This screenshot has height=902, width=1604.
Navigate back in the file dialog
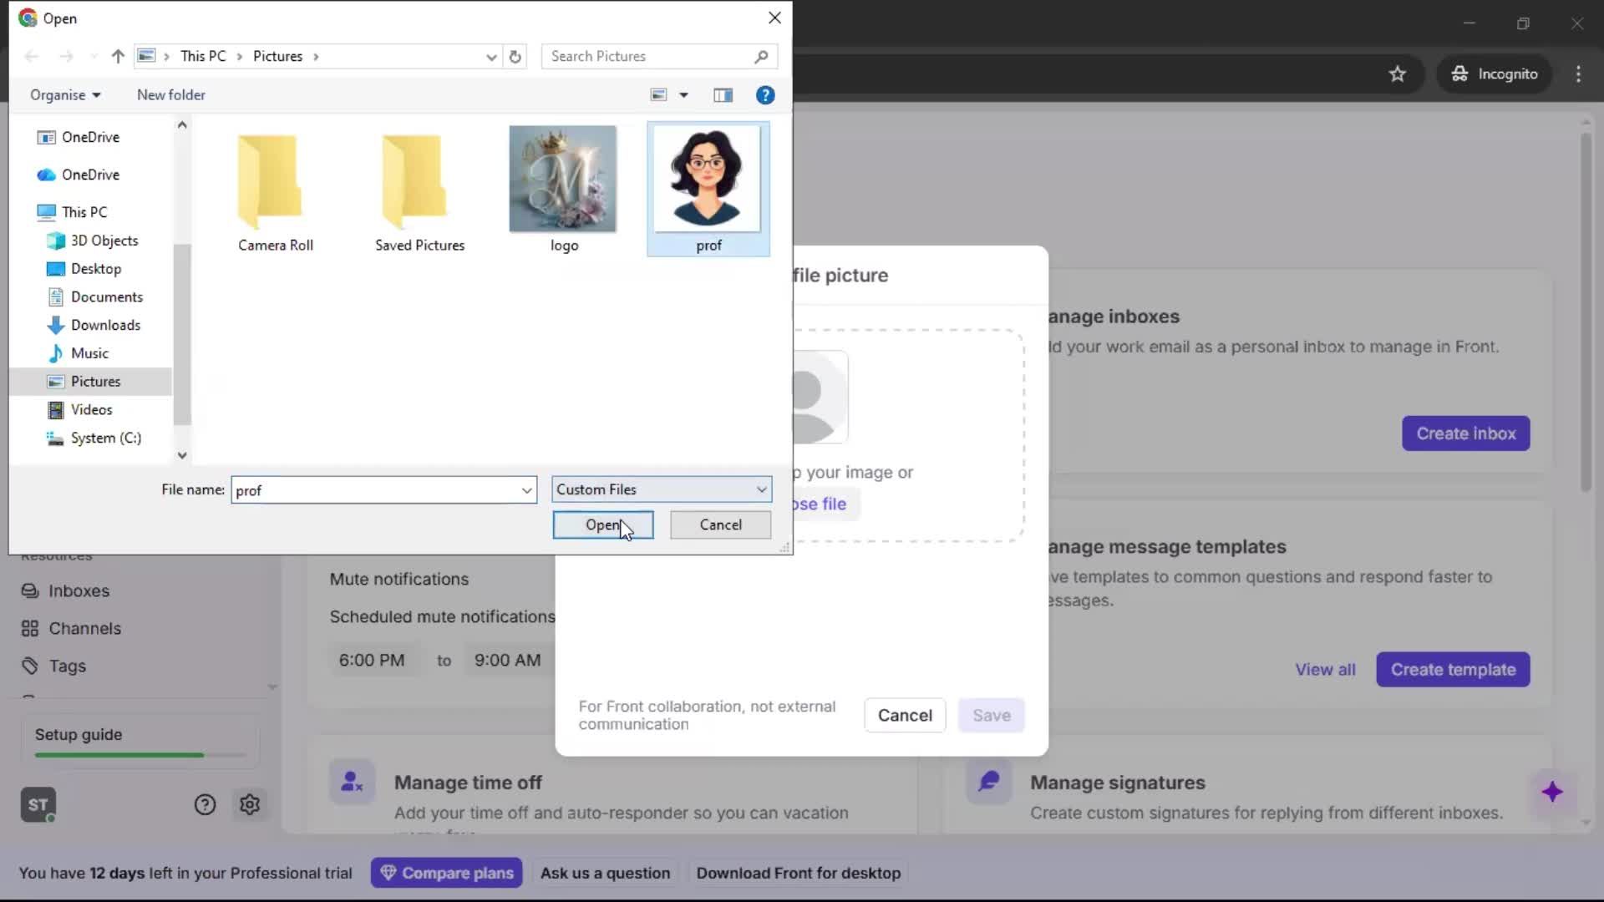click(32, 56)
